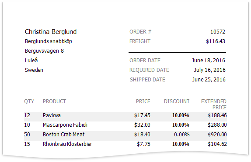Click the customer name Christina Berglund
Viewport: 251px width, 162px height.
point(51,32)
